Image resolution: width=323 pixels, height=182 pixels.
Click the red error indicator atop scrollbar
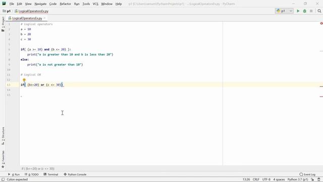click(321, 23)
